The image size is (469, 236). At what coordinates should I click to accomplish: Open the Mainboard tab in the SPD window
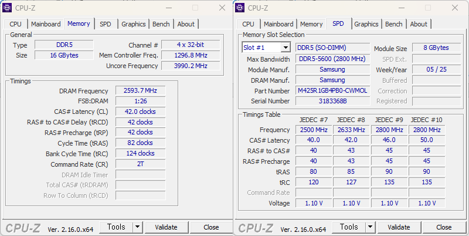click(278, 24)
